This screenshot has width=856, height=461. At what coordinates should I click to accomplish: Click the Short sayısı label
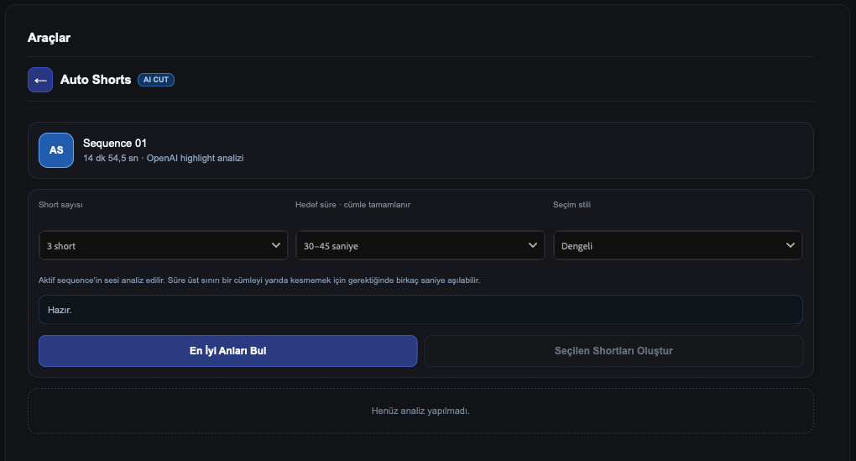60,205
